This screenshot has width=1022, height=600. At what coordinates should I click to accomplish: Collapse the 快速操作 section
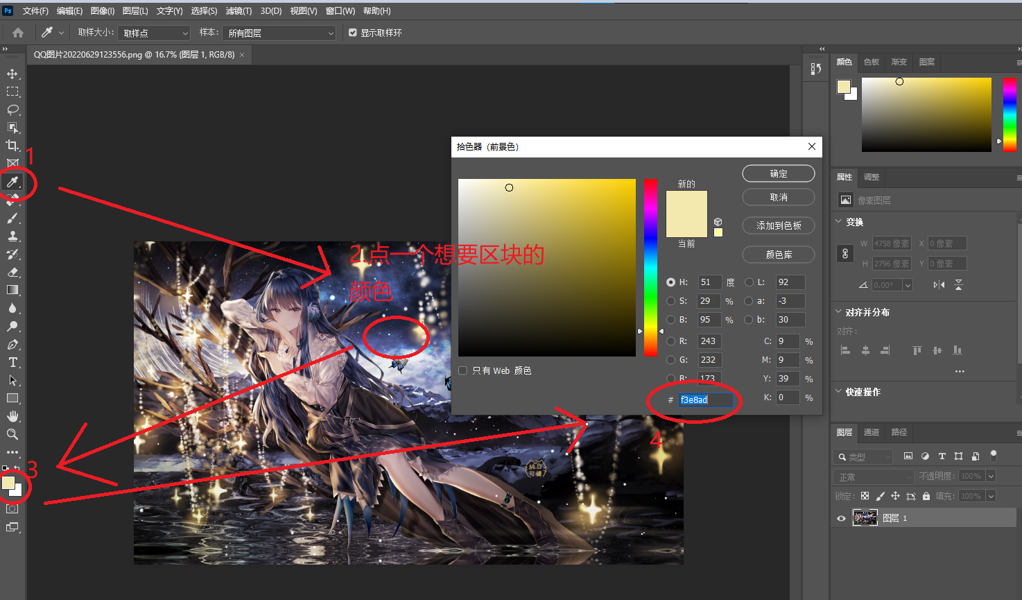[x=838, y=391]
